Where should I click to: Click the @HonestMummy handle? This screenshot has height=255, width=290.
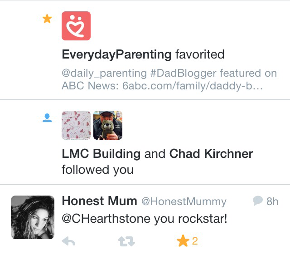(184, 201)
